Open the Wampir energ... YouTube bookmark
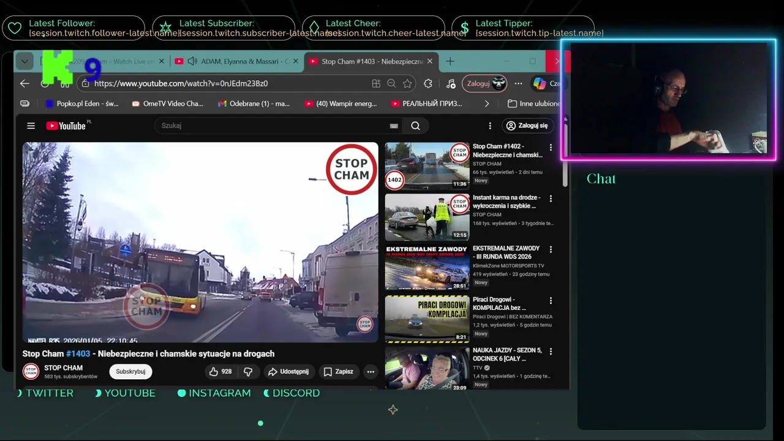Screen dimensions: 784x441 tap(341, 104)
